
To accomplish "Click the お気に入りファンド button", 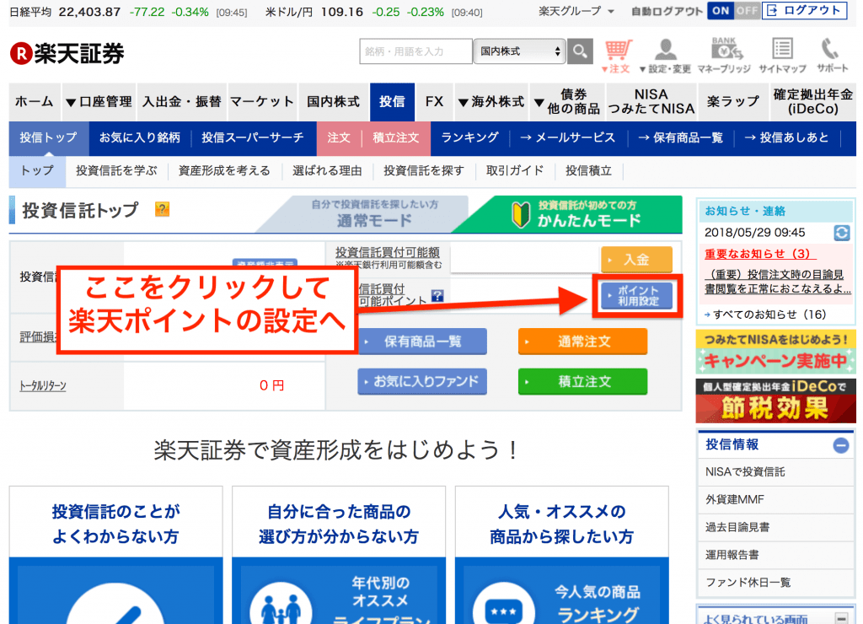I will click(x=422, y=382).
